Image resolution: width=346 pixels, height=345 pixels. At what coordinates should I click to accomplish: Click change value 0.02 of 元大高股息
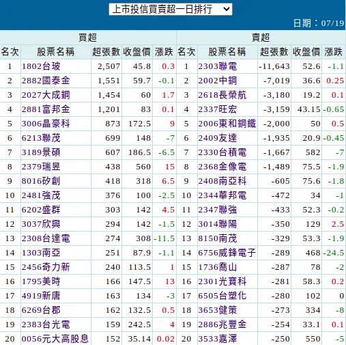pos(166,339)
